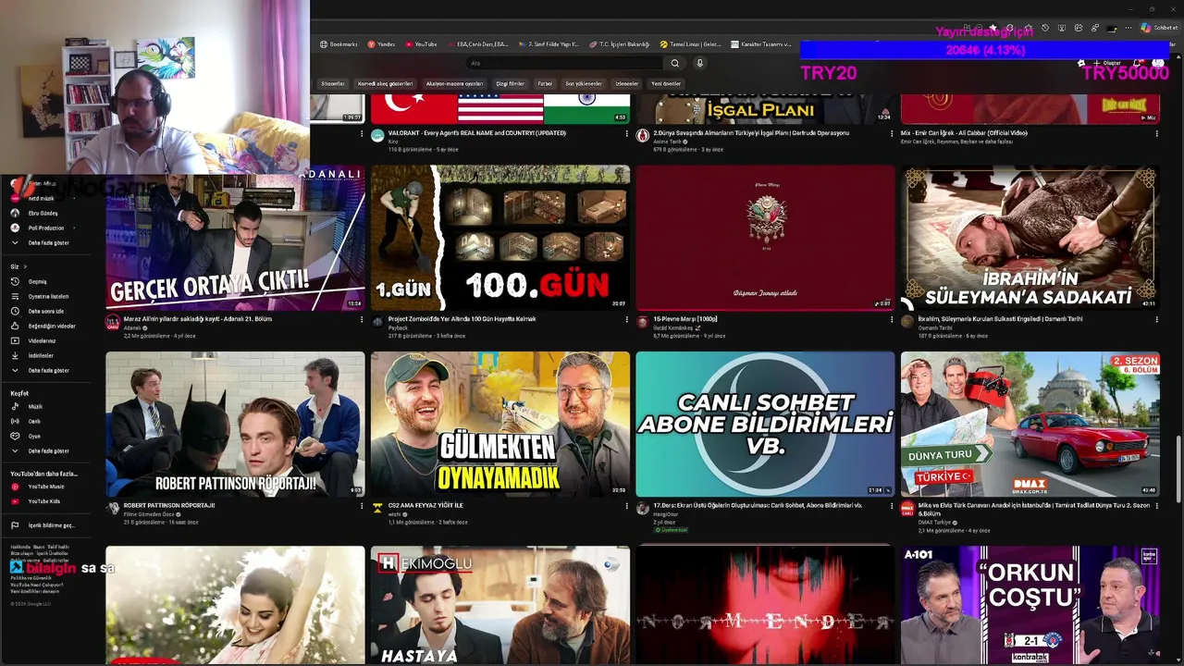This screenshot has width=1184, height=666.
Task: Open options menu for Robert Pattinson Röportajı video
Action: coord(362,506)
